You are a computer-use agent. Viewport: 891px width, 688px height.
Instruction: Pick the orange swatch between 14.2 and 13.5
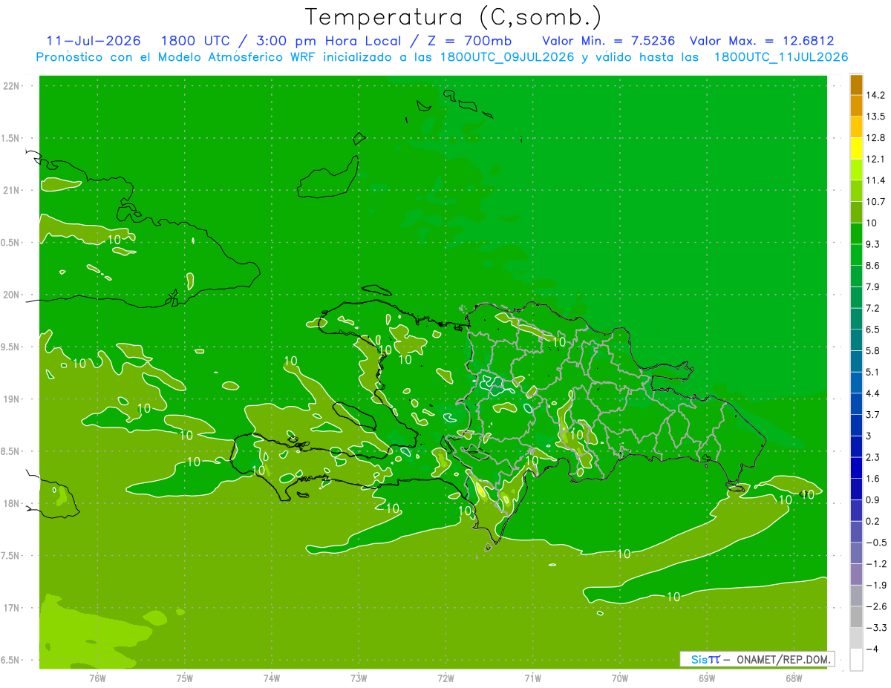tap(856, 106)
